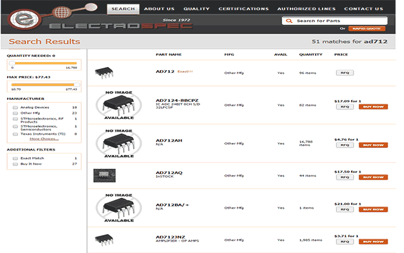Click the '16,788 items' quantity text
The height and width of the screenshot is (253, 404).
pos(306,144)
